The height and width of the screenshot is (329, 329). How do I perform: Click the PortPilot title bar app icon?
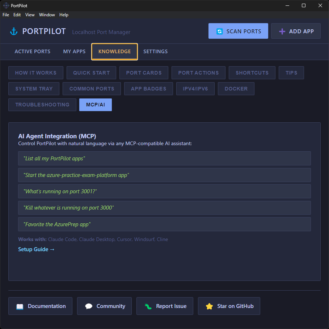[6, 5]
